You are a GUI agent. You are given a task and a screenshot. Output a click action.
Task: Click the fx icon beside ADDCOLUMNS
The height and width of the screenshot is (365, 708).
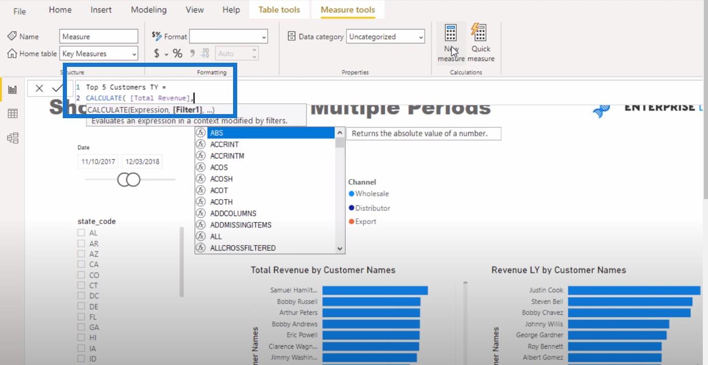coord(201,213)
